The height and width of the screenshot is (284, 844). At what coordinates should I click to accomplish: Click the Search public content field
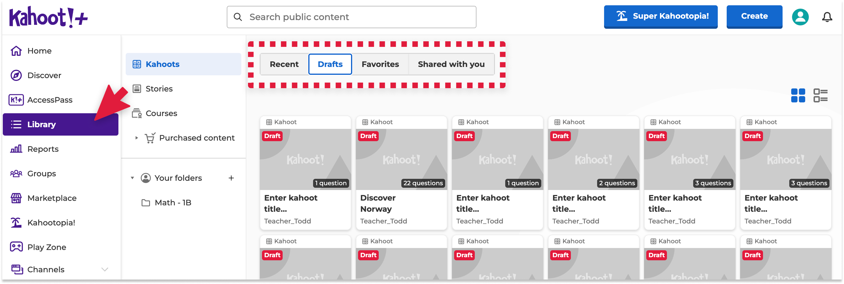click(351, 17)
